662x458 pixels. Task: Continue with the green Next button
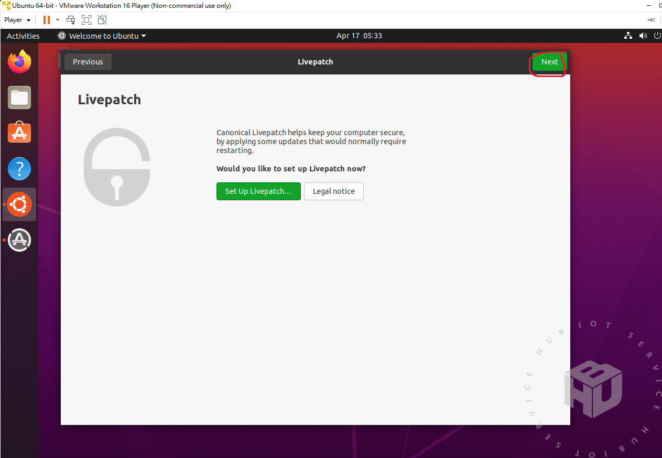pyautogui.click(x=549, y=62)
